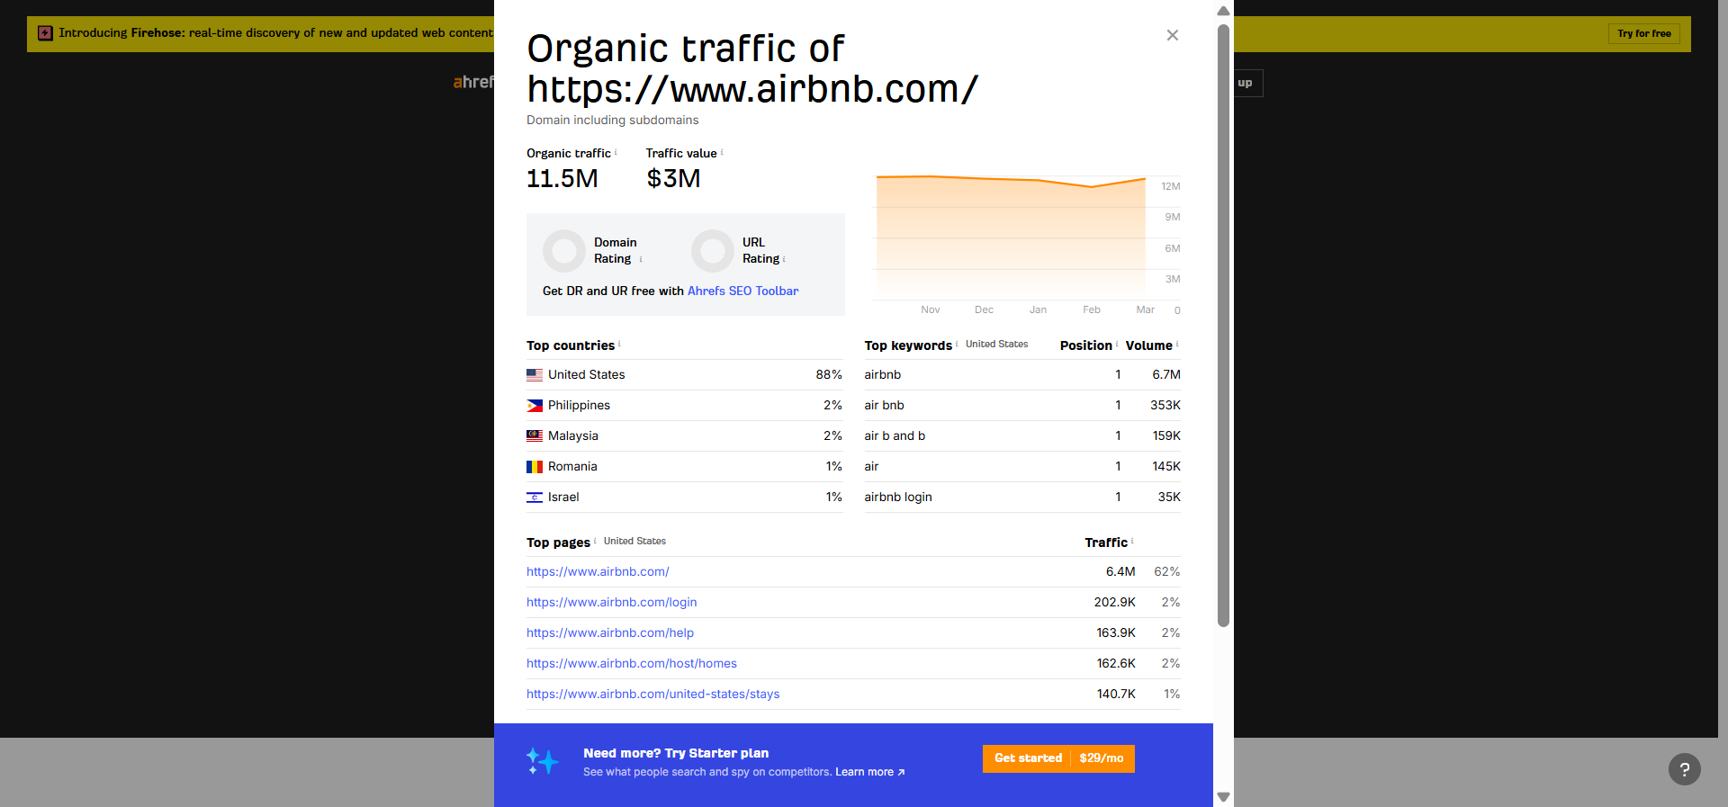Click the Top keywords info icon
This screenshot has width=1728, height=807.
[x=956, y=344]
